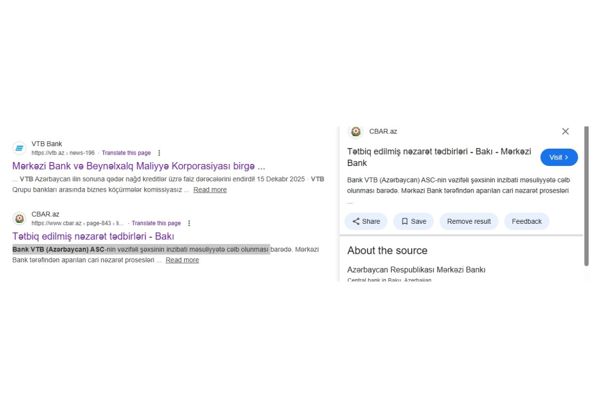Close the CBAR.az side panel

[565, 131]
